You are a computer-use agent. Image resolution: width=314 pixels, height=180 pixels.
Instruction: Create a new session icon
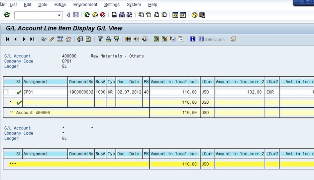coord(175,15)
